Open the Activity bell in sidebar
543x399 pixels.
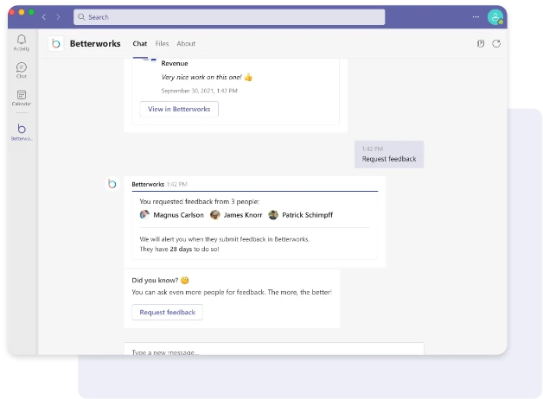pyautogui.click(x=22, y=41)
